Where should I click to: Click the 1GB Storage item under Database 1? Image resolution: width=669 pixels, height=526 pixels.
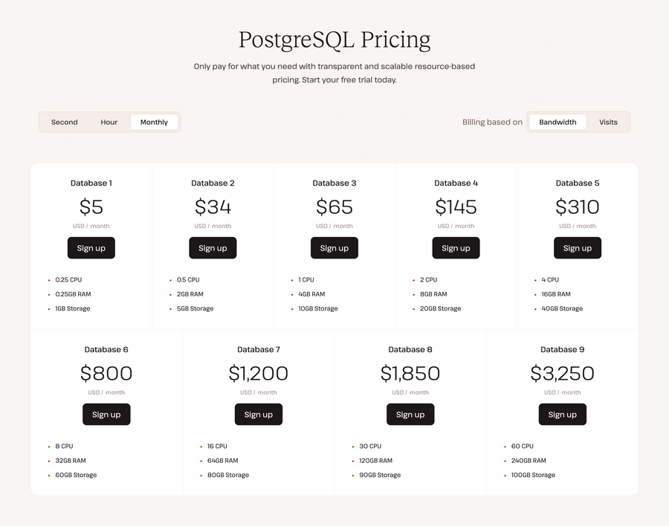[x=72, y=308]
